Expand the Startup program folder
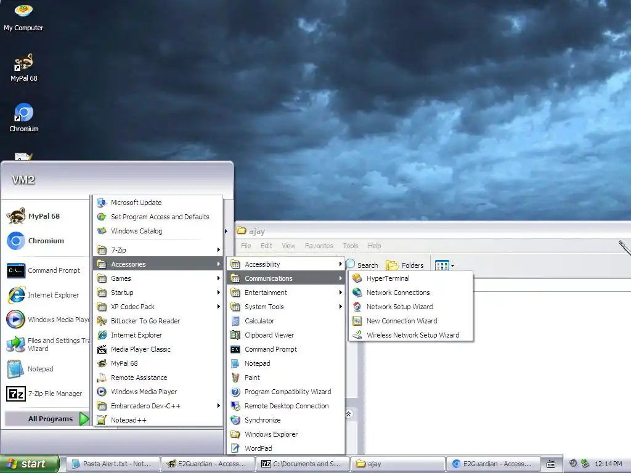Screen dimensions: 631x473 pyautogui.click(x=158, y=293)
